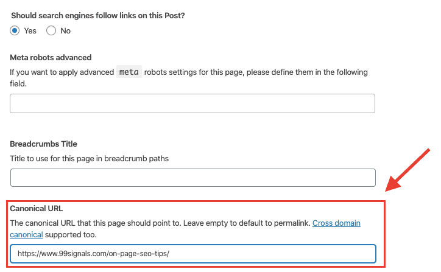The height and width of the screenshot is (272, 441).
Task: Select the No radio button
Action: coord(51,30)
